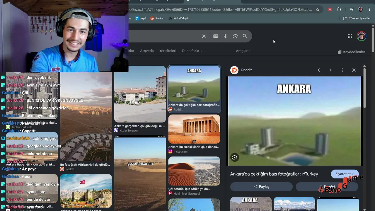Screen dimensions: 375x211
Task: Click the preview panel scrollbar
Action: click(x=364, y=88)
